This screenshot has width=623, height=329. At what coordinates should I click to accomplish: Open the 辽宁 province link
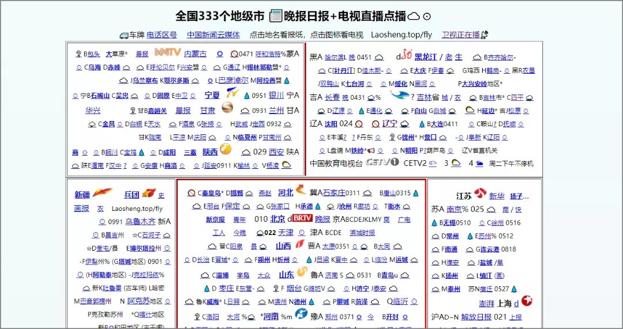390,123
